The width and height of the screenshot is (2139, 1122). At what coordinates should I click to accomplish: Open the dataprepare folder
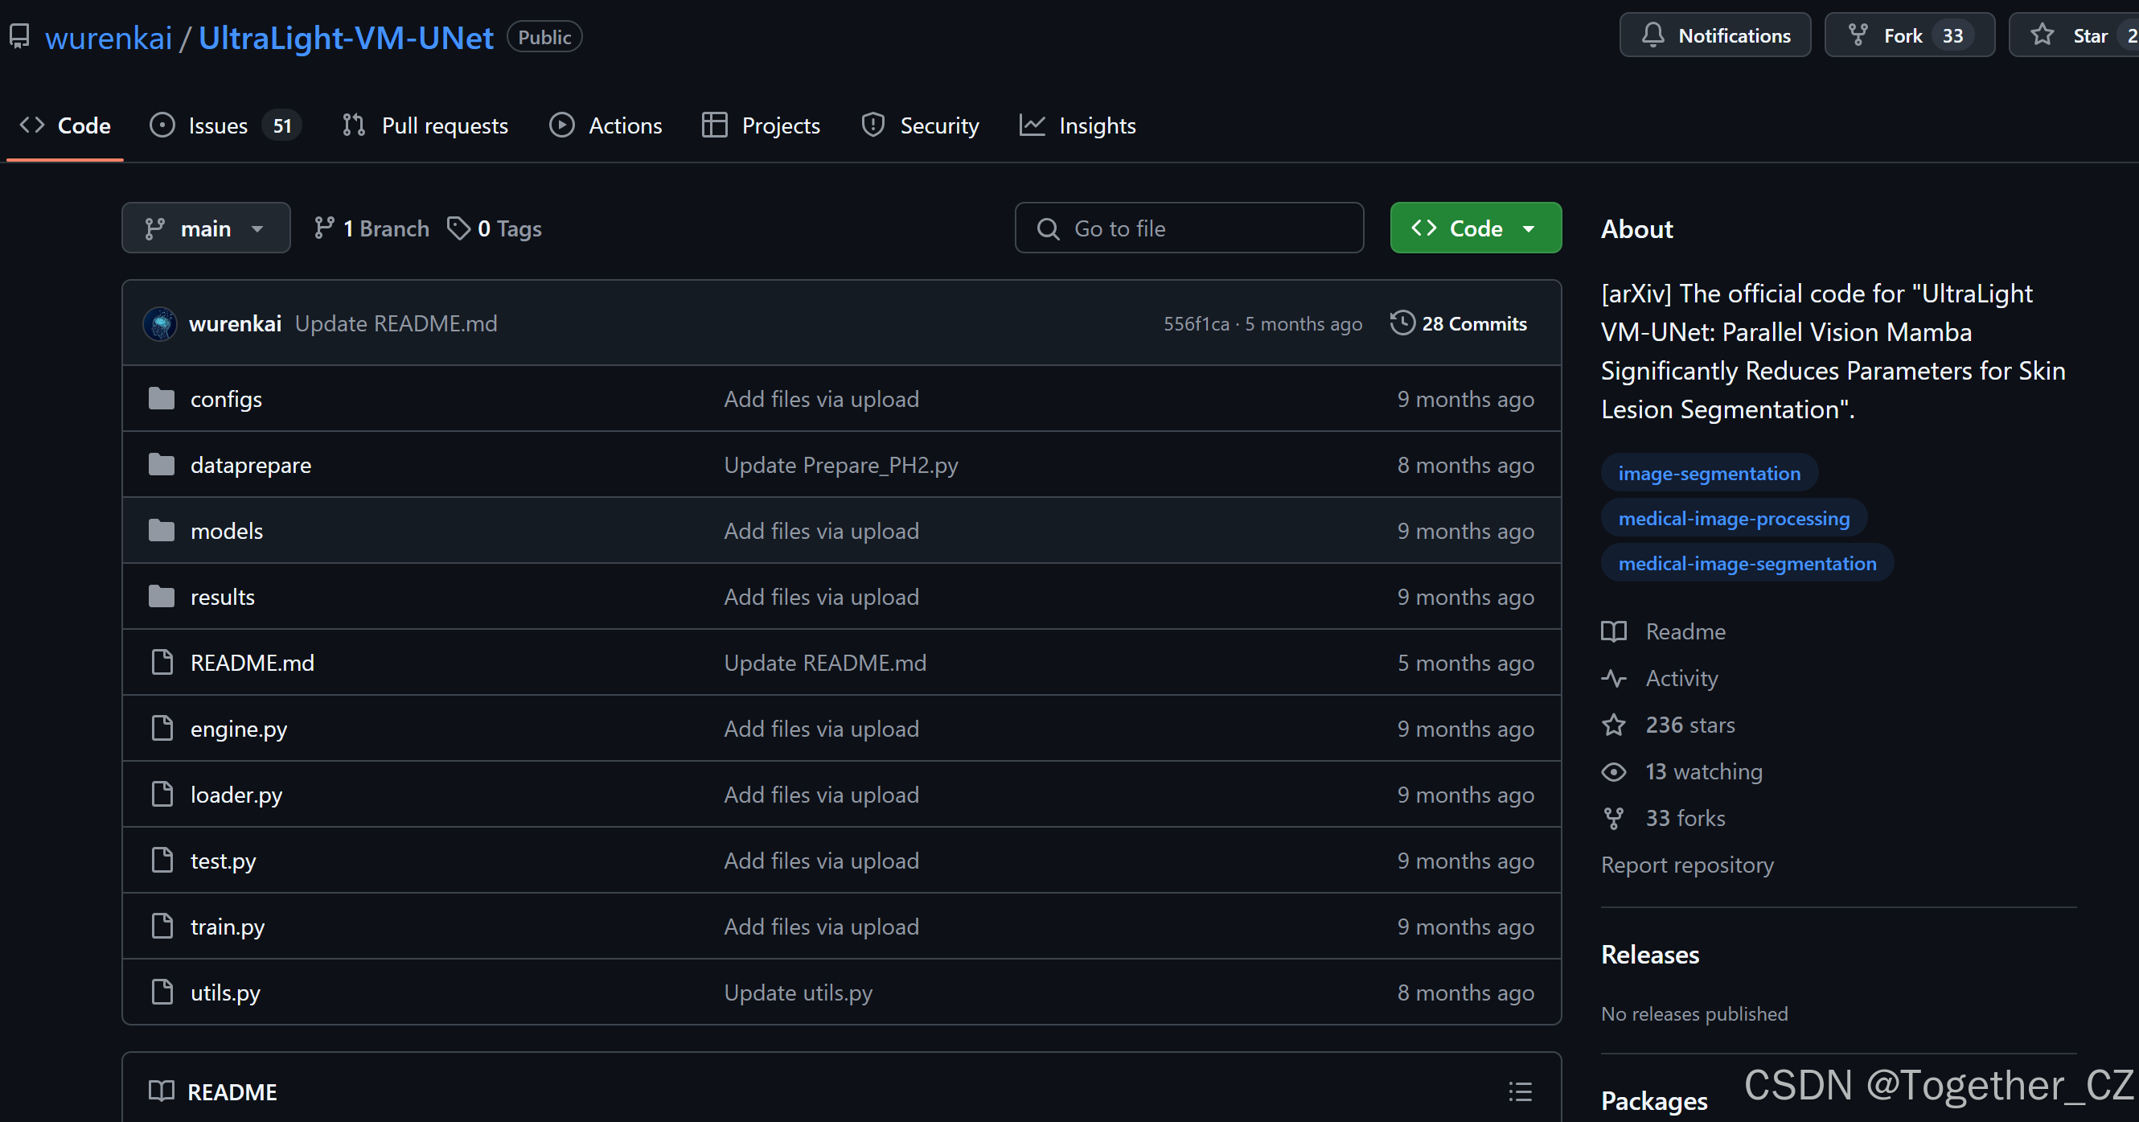pyautogui.click(x=251, y=465)
